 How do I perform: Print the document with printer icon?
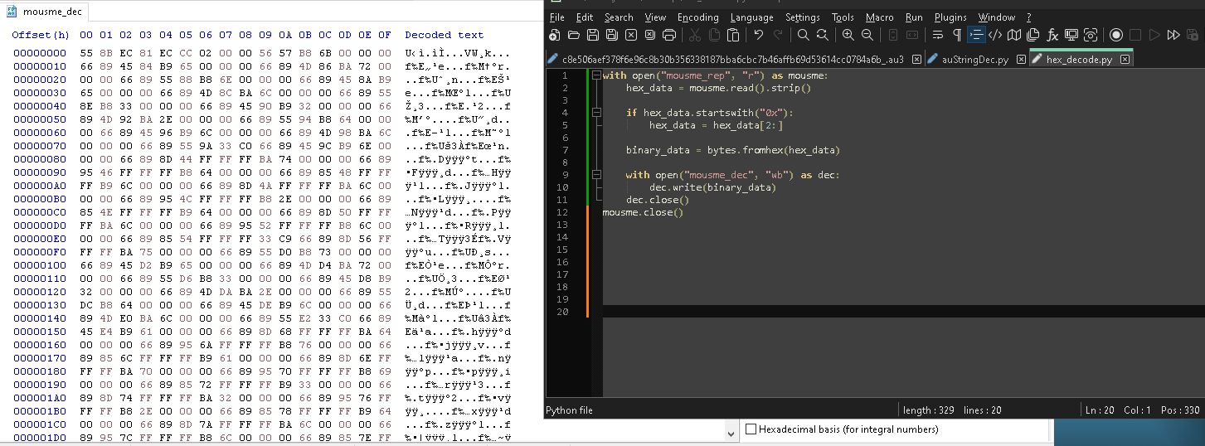coord(668,35)
